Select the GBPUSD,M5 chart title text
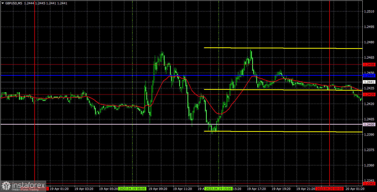The width and height of the screenshot is (377, 192). (14, 3)
